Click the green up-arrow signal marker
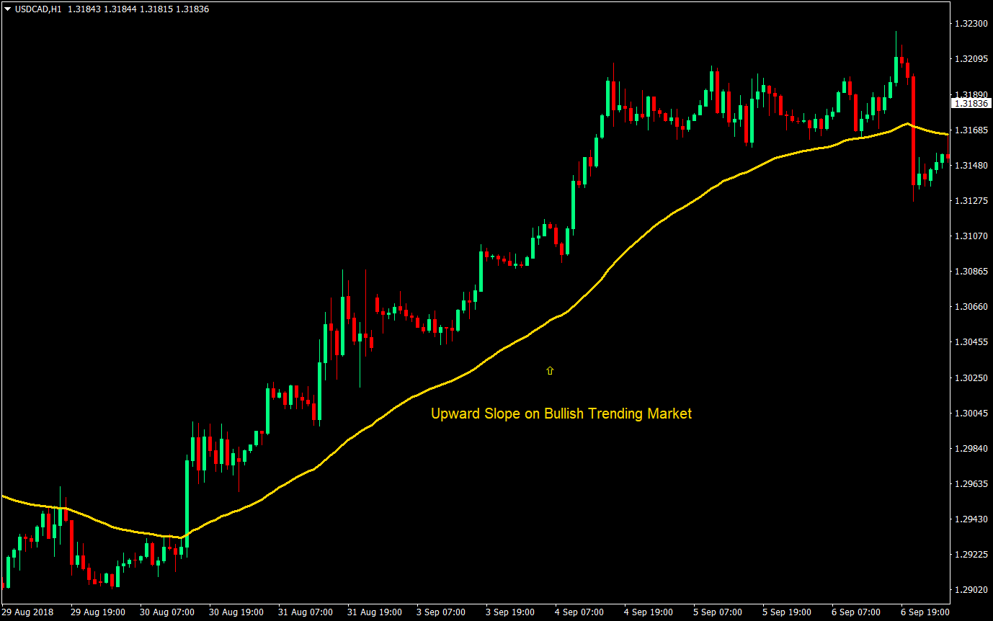This screenshot has width=993, height=621. (550, 370)
